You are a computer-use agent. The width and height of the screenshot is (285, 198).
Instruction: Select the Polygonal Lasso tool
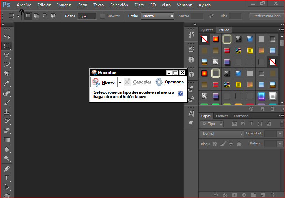[7, 55]
